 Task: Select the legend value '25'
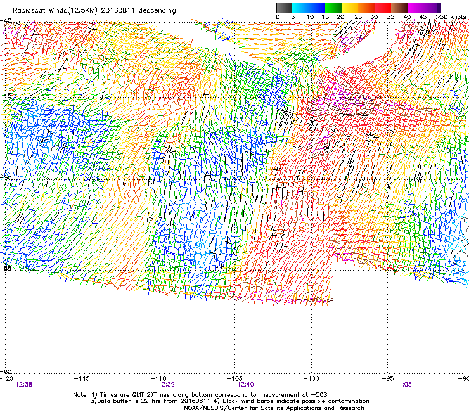358,17
